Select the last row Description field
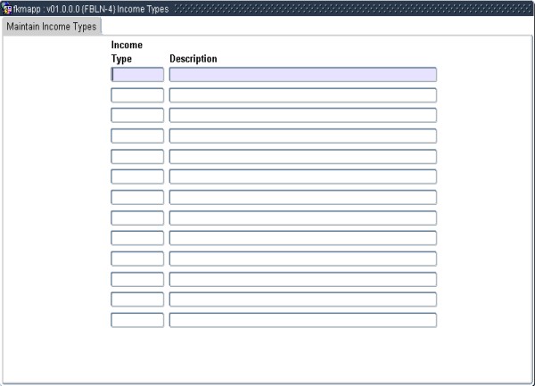Screen dimensions: 535x386 pos(303,320)
